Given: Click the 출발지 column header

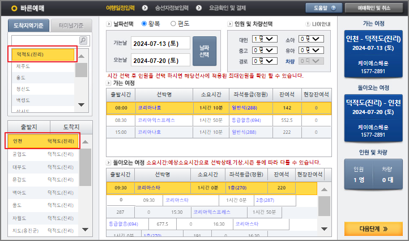Looking at the screenshot, I should (x=29, y=127).
